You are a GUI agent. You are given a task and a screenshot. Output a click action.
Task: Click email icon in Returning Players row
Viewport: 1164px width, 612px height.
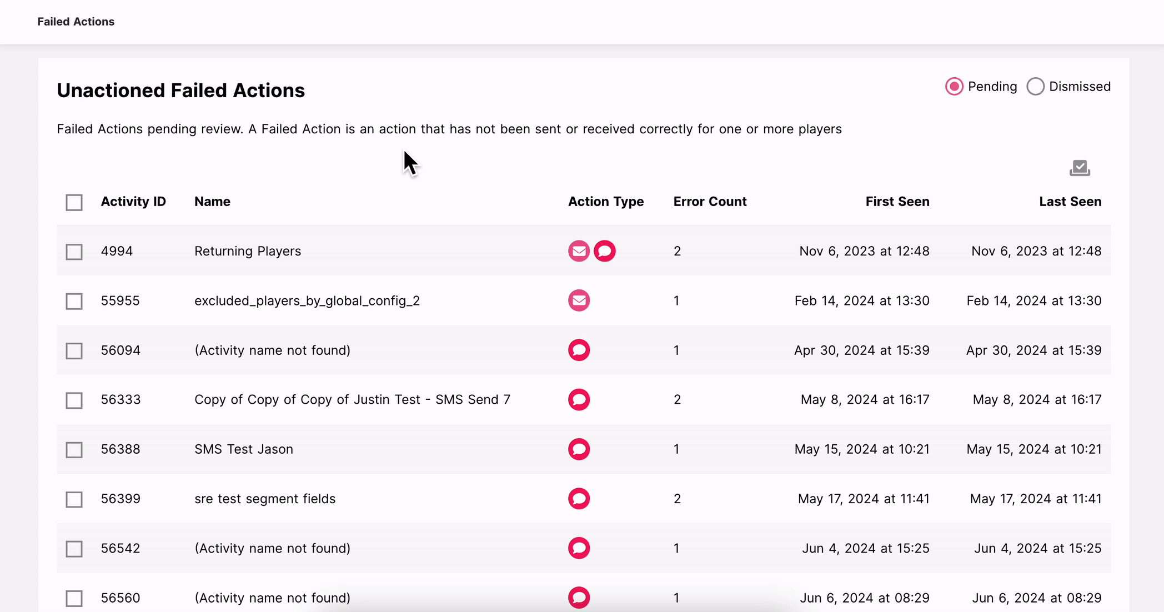click(579, 251)
